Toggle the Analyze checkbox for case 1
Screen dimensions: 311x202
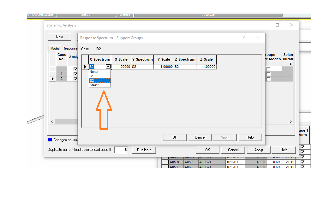[x=75, y=74]
